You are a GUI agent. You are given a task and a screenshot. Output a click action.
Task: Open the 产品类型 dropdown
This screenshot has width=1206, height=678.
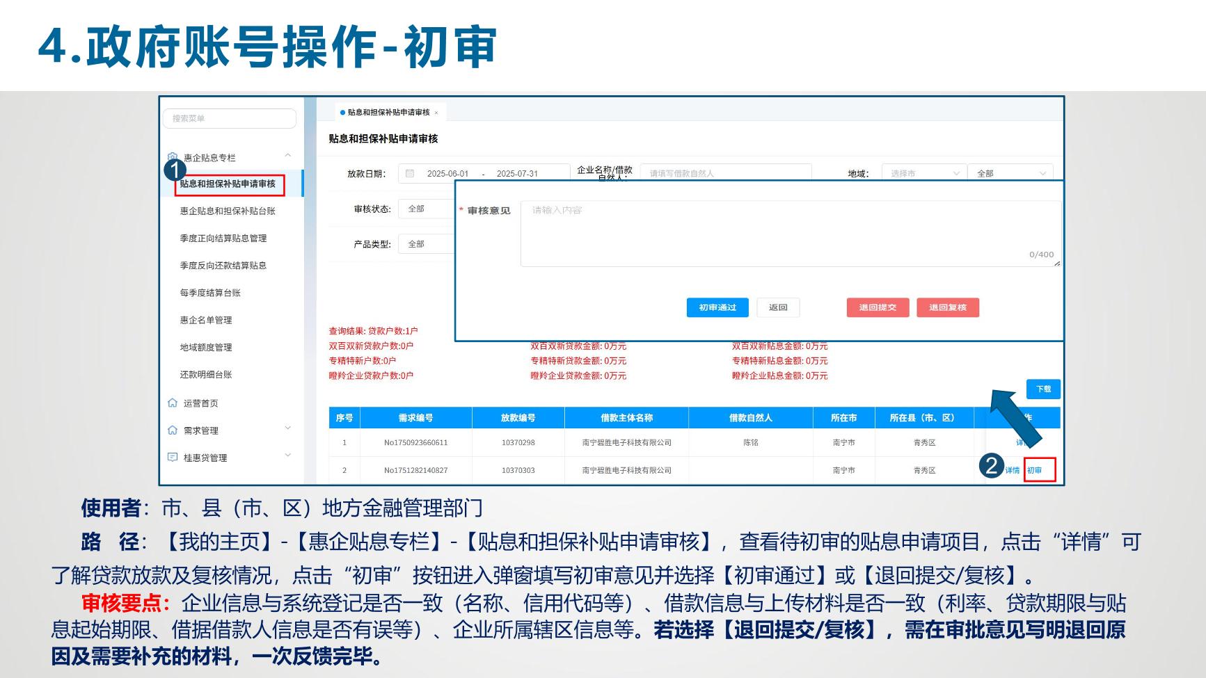pos(426,244)
